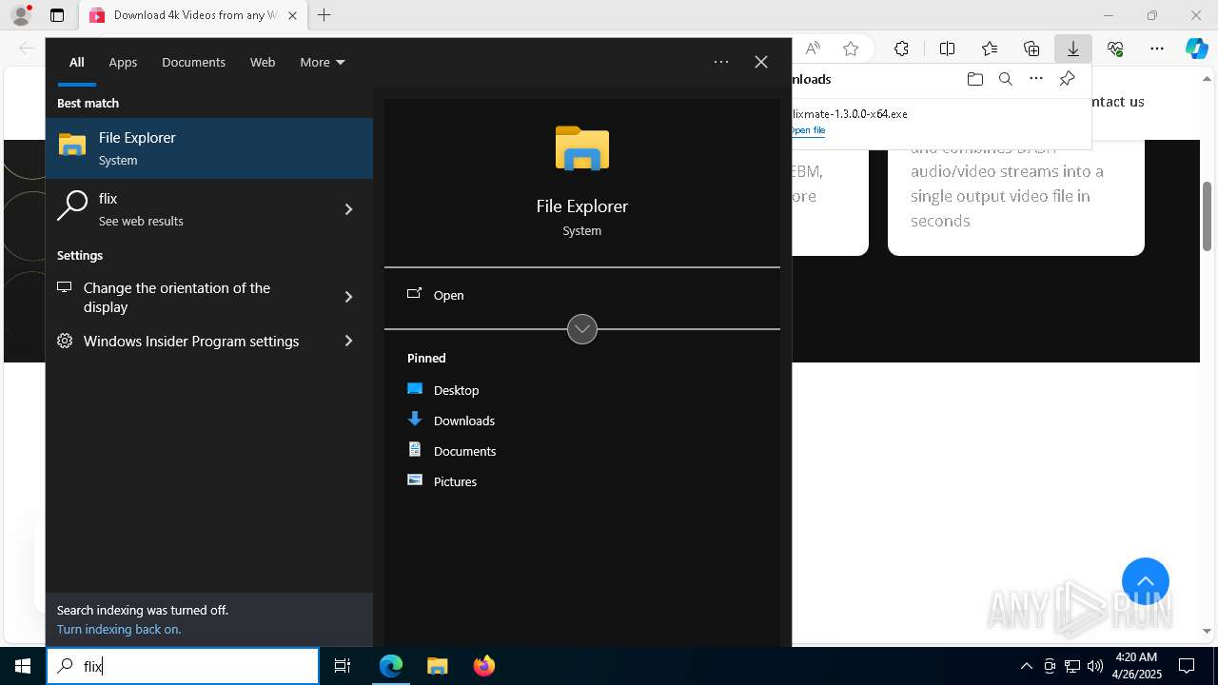Viewport: 1218px width, 685px height.
Task: Click the taskbar search box with flix
Action: click(183, 666)
